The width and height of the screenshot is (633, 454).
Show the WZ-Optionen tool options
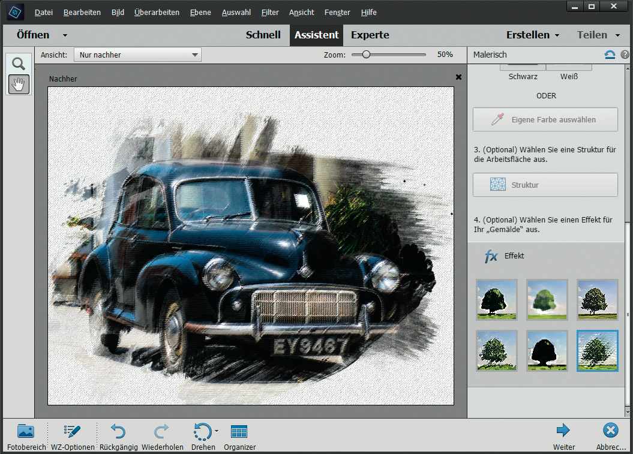click(73, 431)
